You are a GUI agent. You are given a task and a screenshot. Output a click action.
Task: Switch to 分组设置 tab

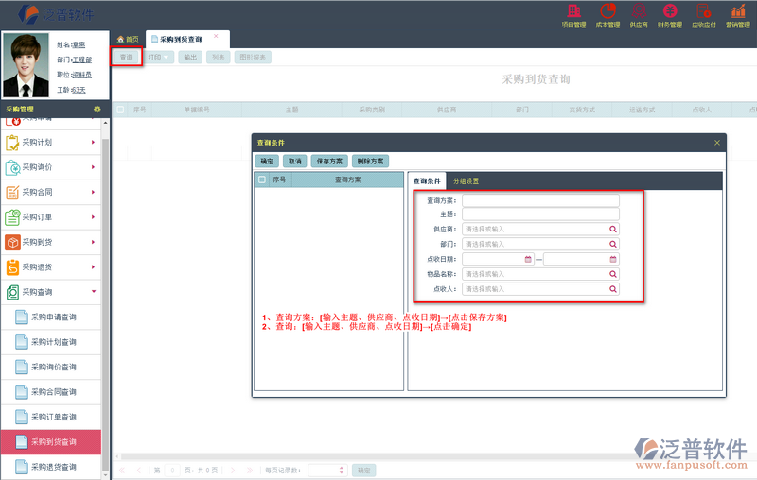click(x=466, y=181)
